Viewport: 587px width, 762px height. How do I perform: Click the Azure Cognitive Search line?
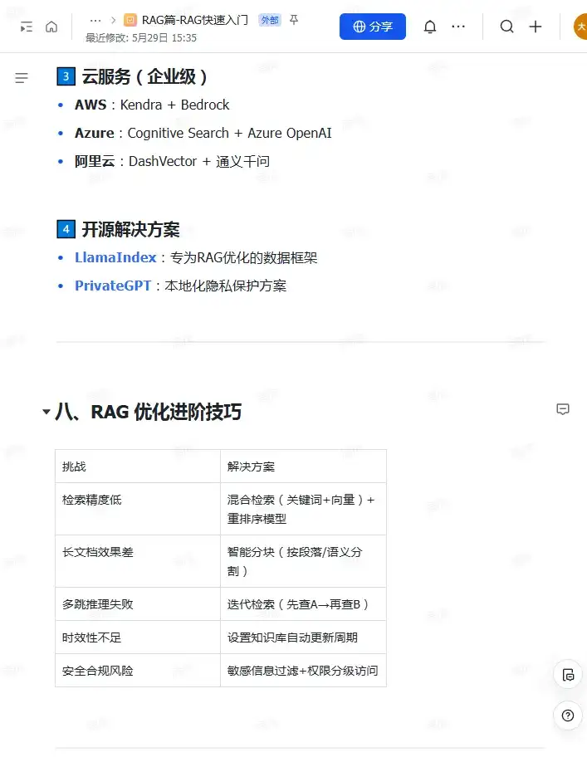[203, 133]
